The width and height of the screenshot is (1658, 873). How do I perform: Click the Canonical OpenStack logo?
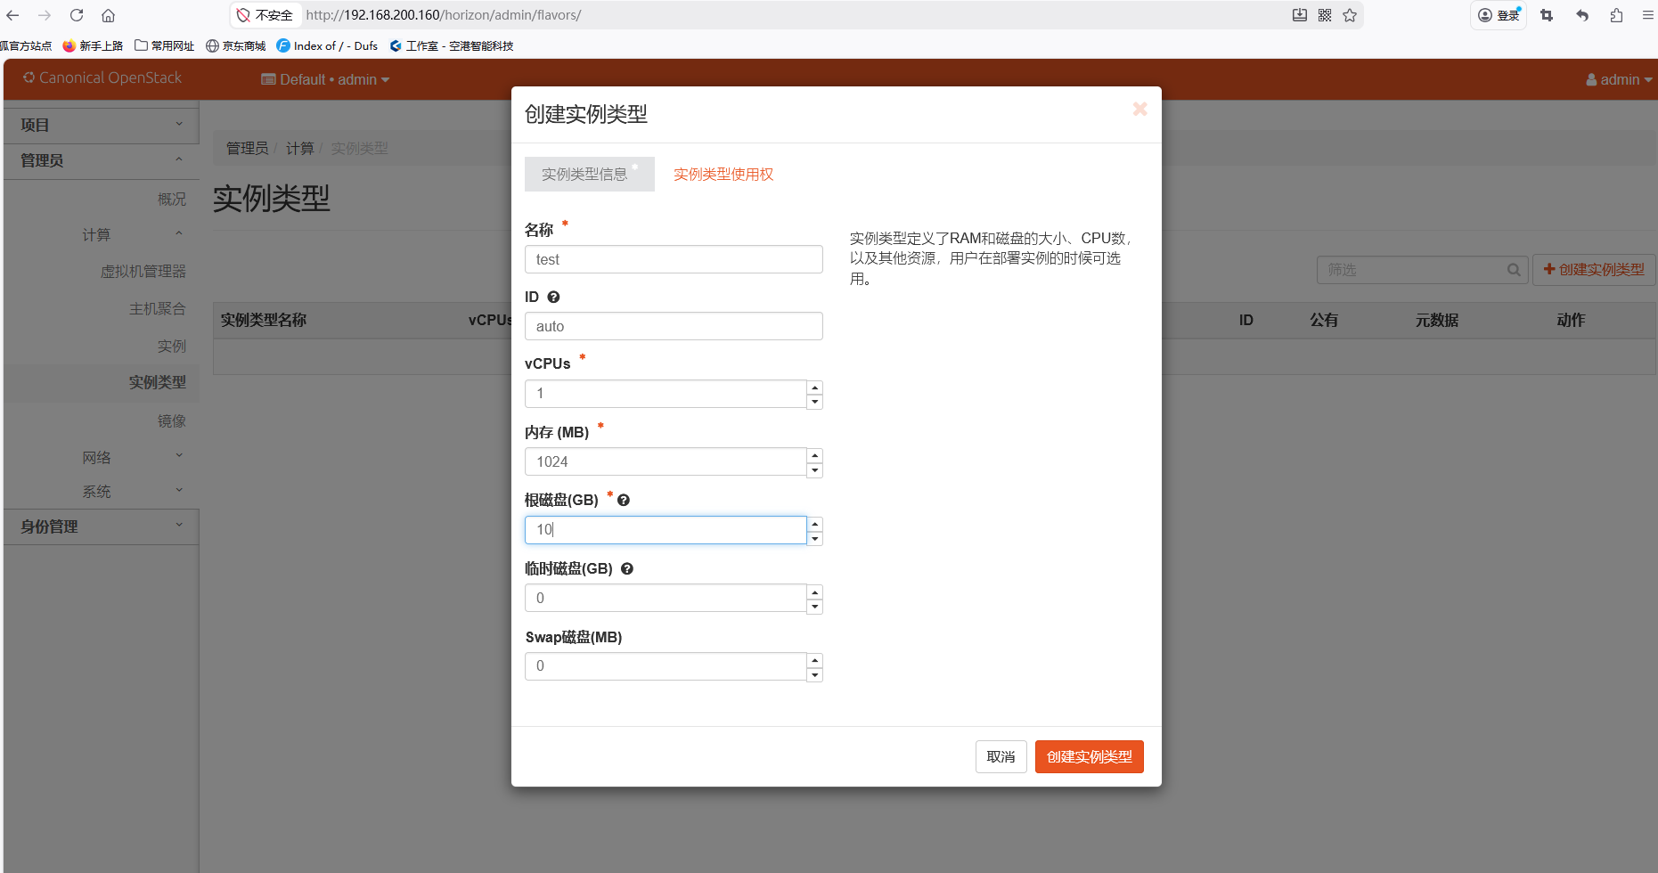pyautogui.click(x=101, y=78)
